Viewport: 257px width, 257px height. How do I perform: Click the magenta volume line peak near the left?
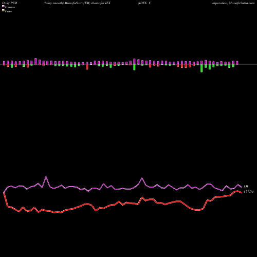tap(46, 177)
